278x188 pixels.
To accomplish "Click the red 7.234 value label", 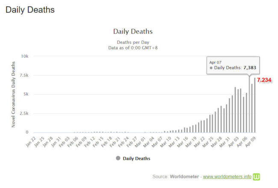I will (x=264, y=80).
